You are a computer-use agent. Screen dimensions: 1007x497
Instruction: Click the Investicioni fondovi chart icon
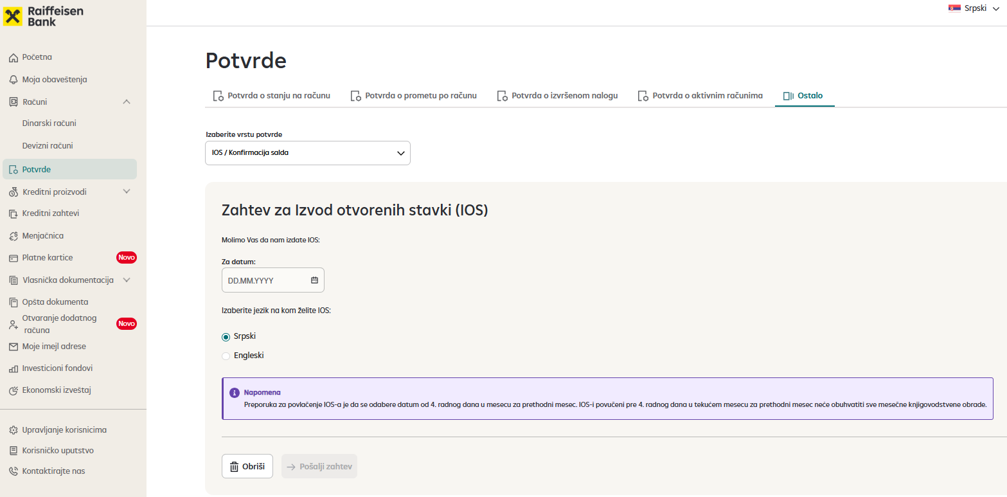13,369
